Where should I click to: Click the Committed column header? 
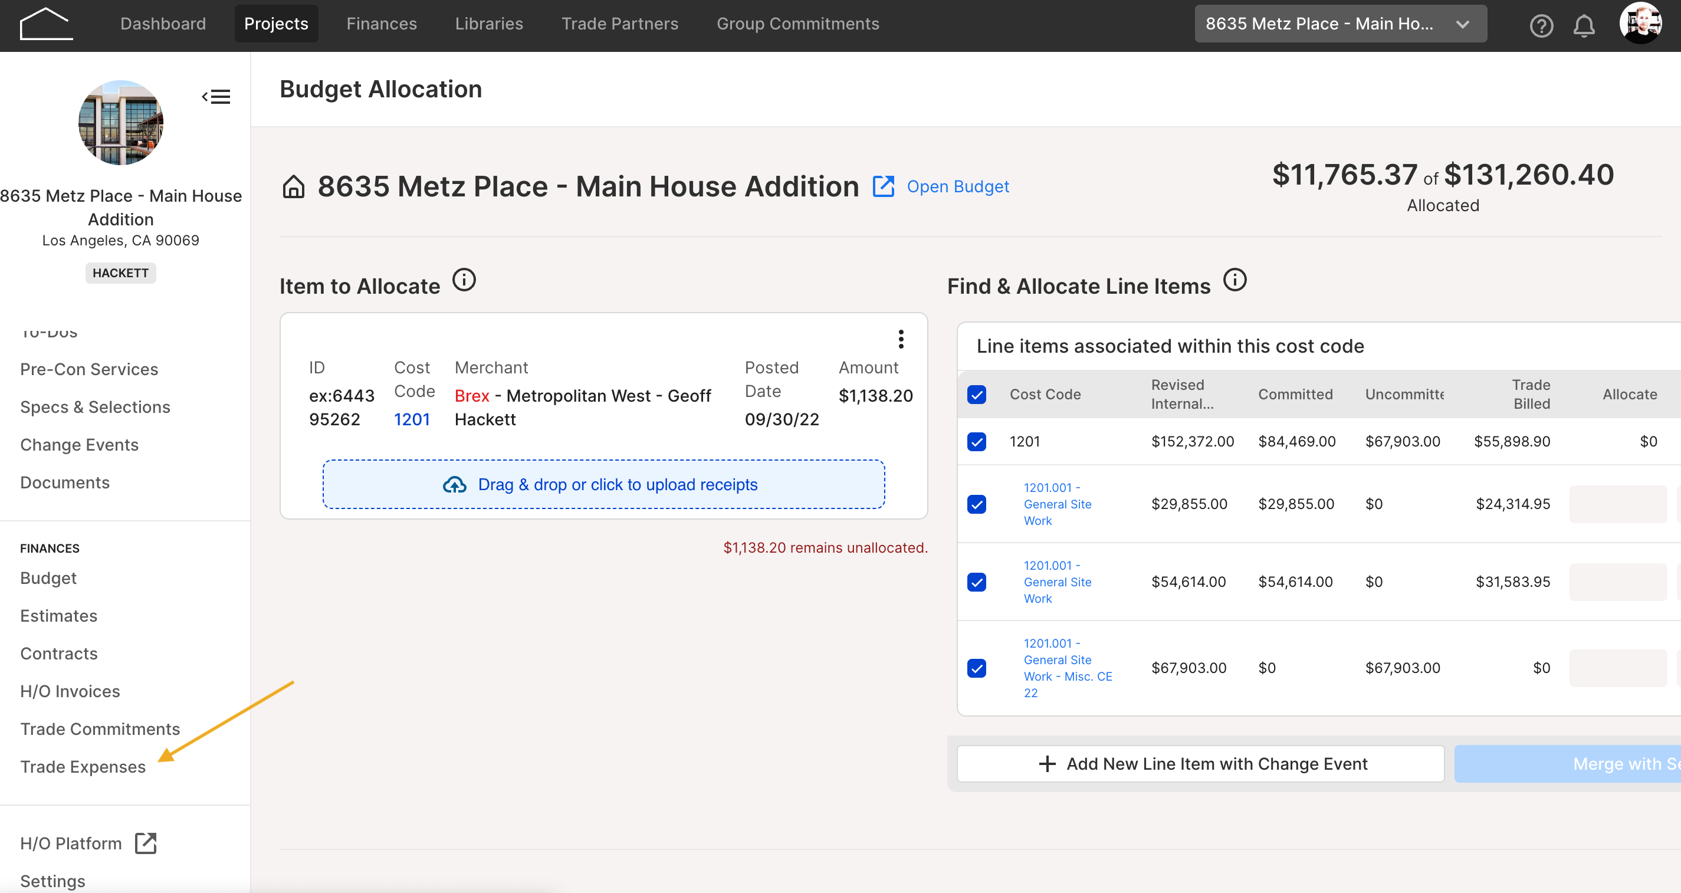1295,394
